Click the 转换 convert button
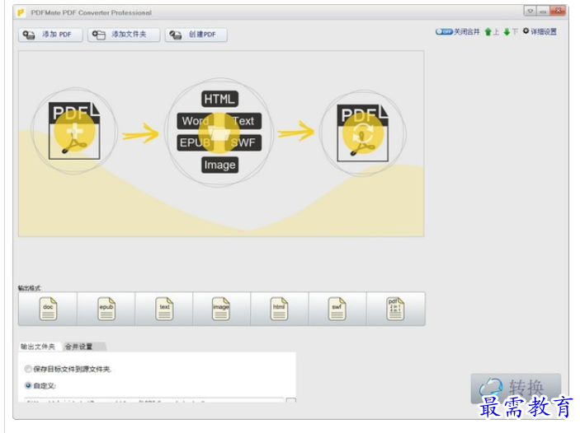580x433 pixels. tap(516, 389)
